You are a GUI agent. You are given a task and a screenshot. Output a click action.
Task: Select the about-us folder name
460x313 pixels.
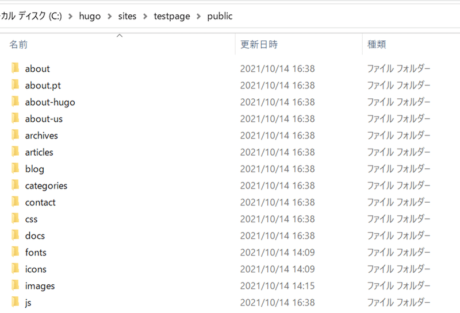44,119
